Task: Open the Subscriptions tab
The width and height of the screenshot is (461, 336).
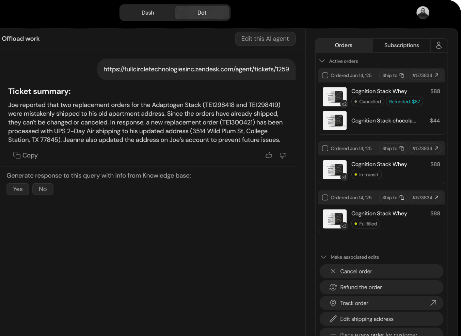Action: [x=401, y=45]
